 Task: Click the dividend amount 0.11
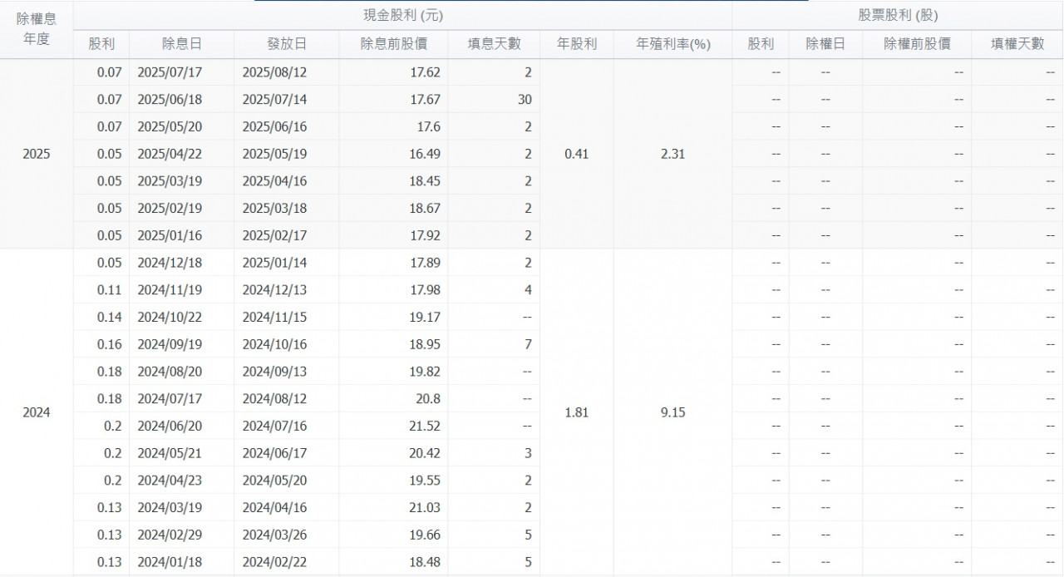[x=110, y=290]
